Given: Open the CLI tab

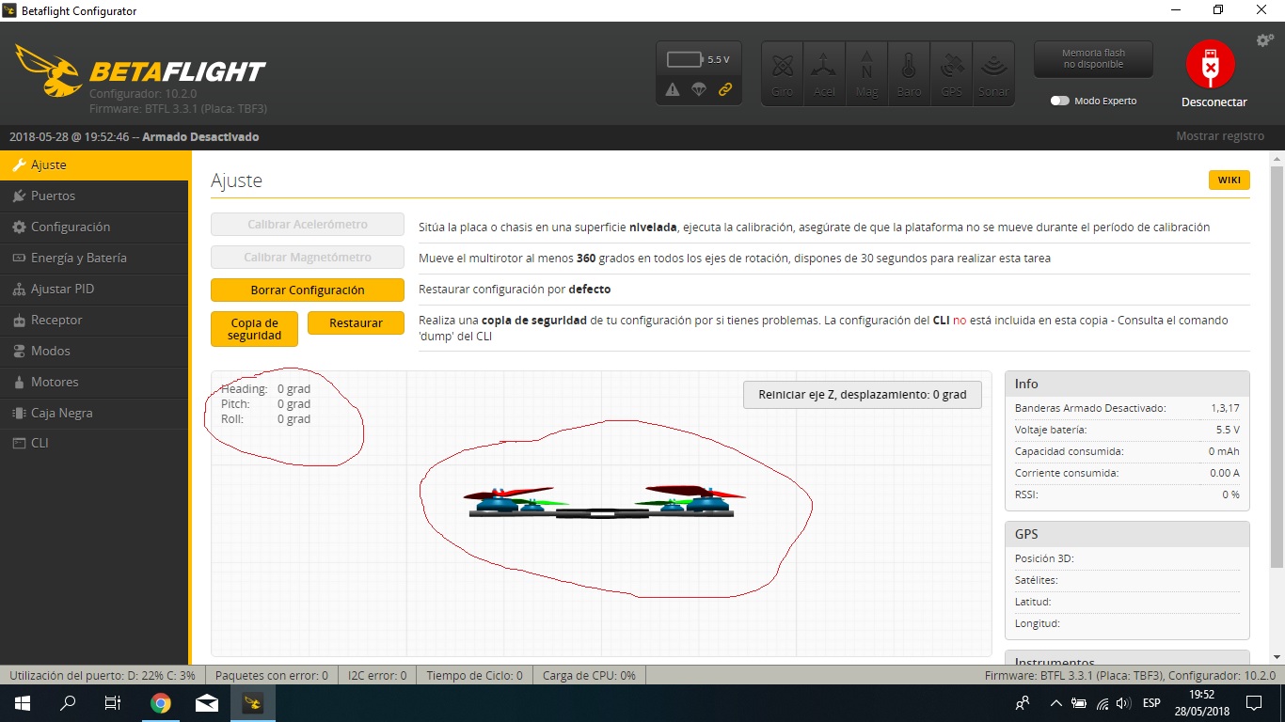Looking at the screenshot, I should coord(94,443).
